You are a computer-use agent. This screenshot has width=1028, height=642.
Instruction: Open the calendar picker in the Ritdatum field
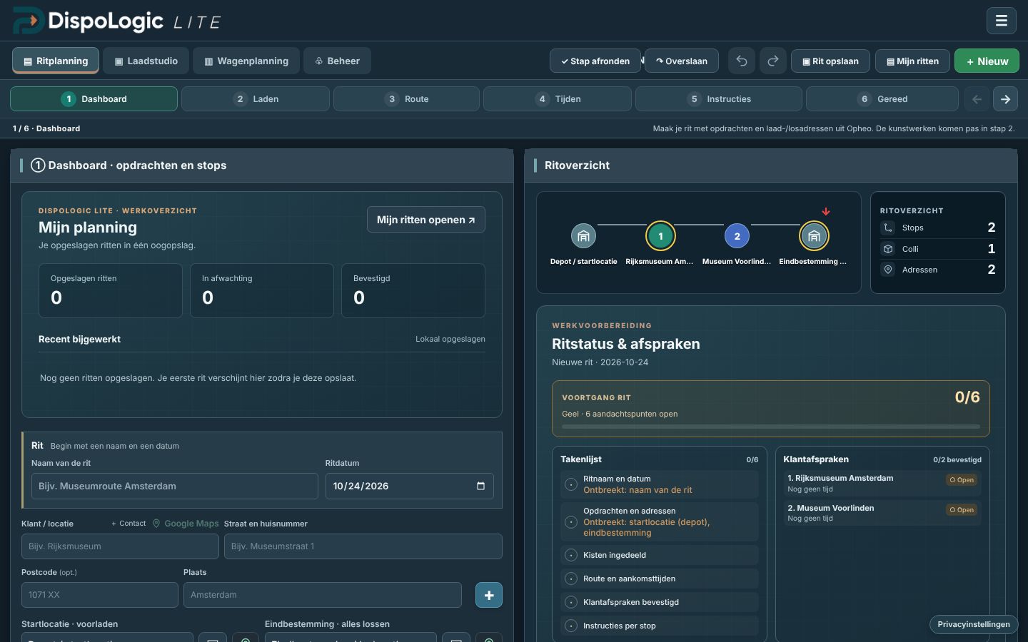(480, 486)
